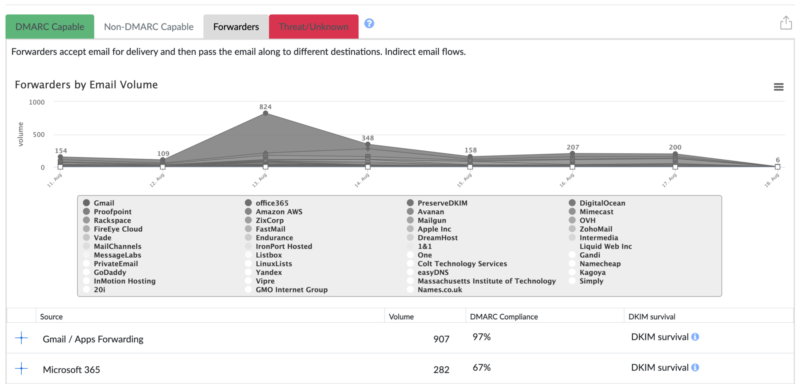
Task: Click the share/export icon at top right
Action: (786, 23)
